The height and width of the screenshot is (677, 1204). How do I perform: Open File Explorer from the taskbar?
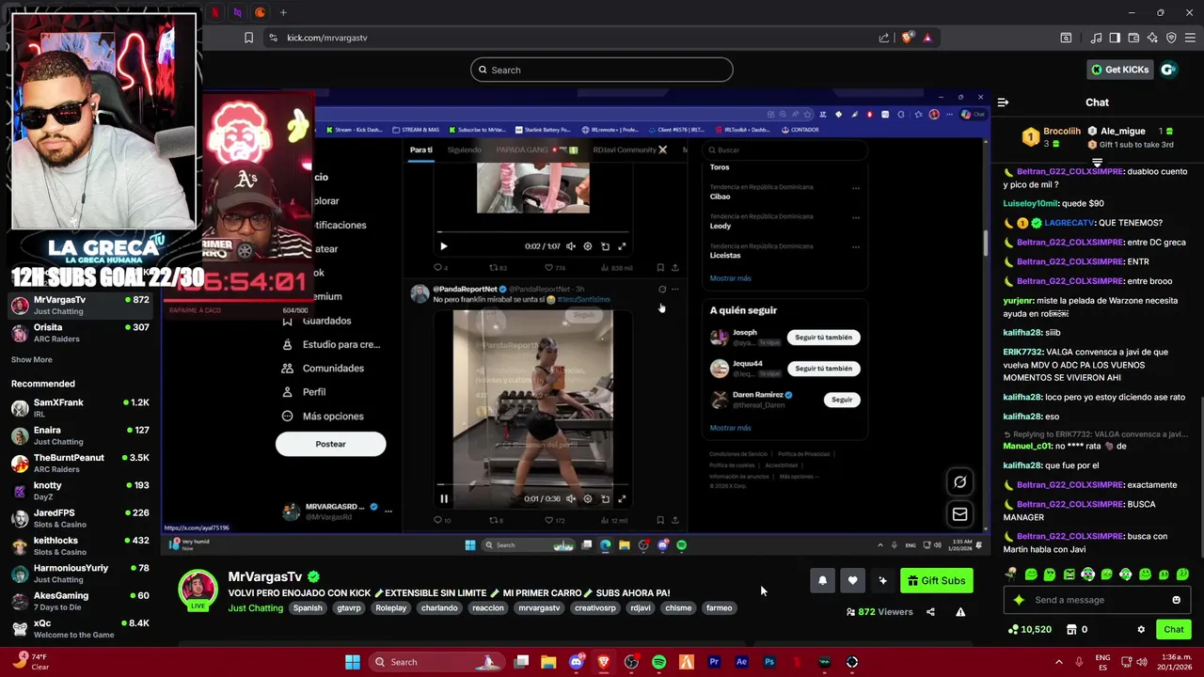coord(548,662)
